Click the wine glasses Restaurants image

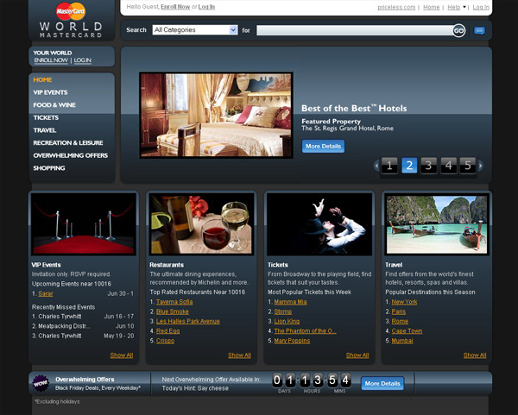tap(201, 224)
